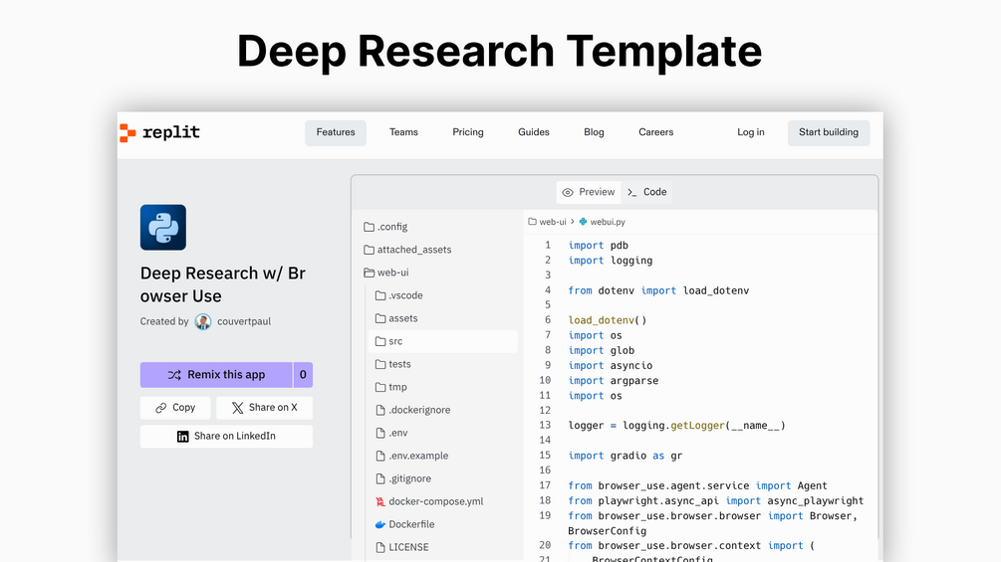Click webui.py in the breadcrumb
The height and width of the screenshot is (562, 1001).
(608, 222)
